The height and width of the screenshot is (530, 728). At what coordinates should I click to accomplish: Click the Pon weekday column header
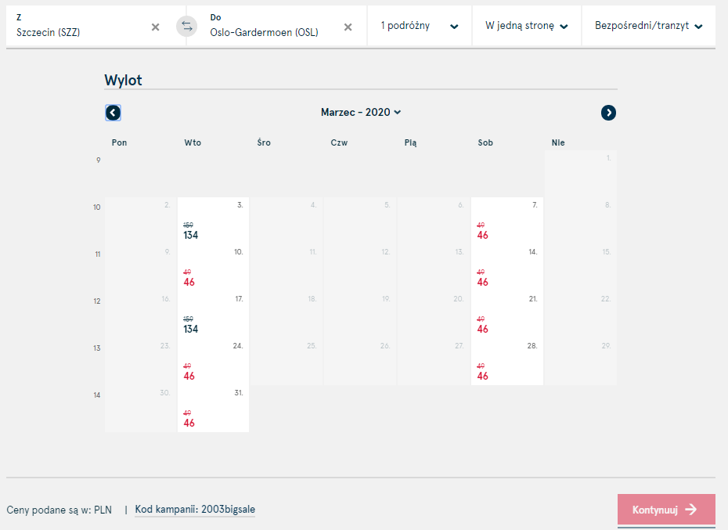[119, 142]
